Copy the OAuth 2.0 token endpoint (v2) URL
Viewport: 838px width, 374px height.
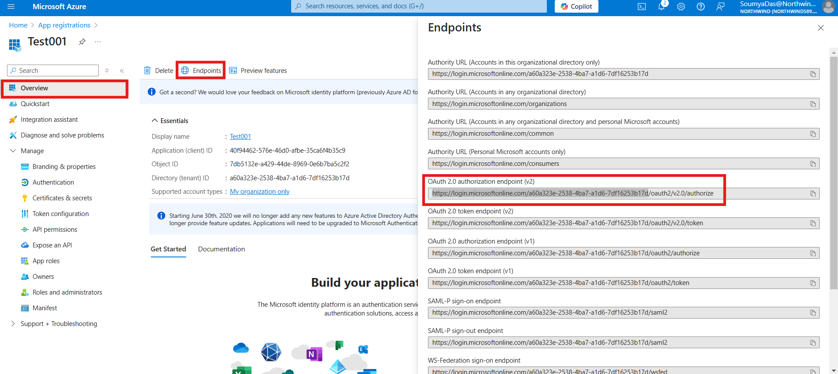click(x=813, y=223)
